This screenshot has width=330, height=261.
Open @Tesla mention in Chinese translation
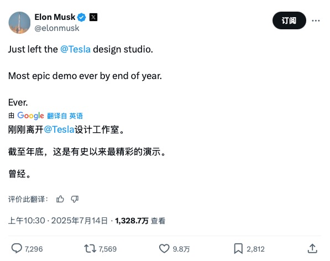[x=59, y=129]
